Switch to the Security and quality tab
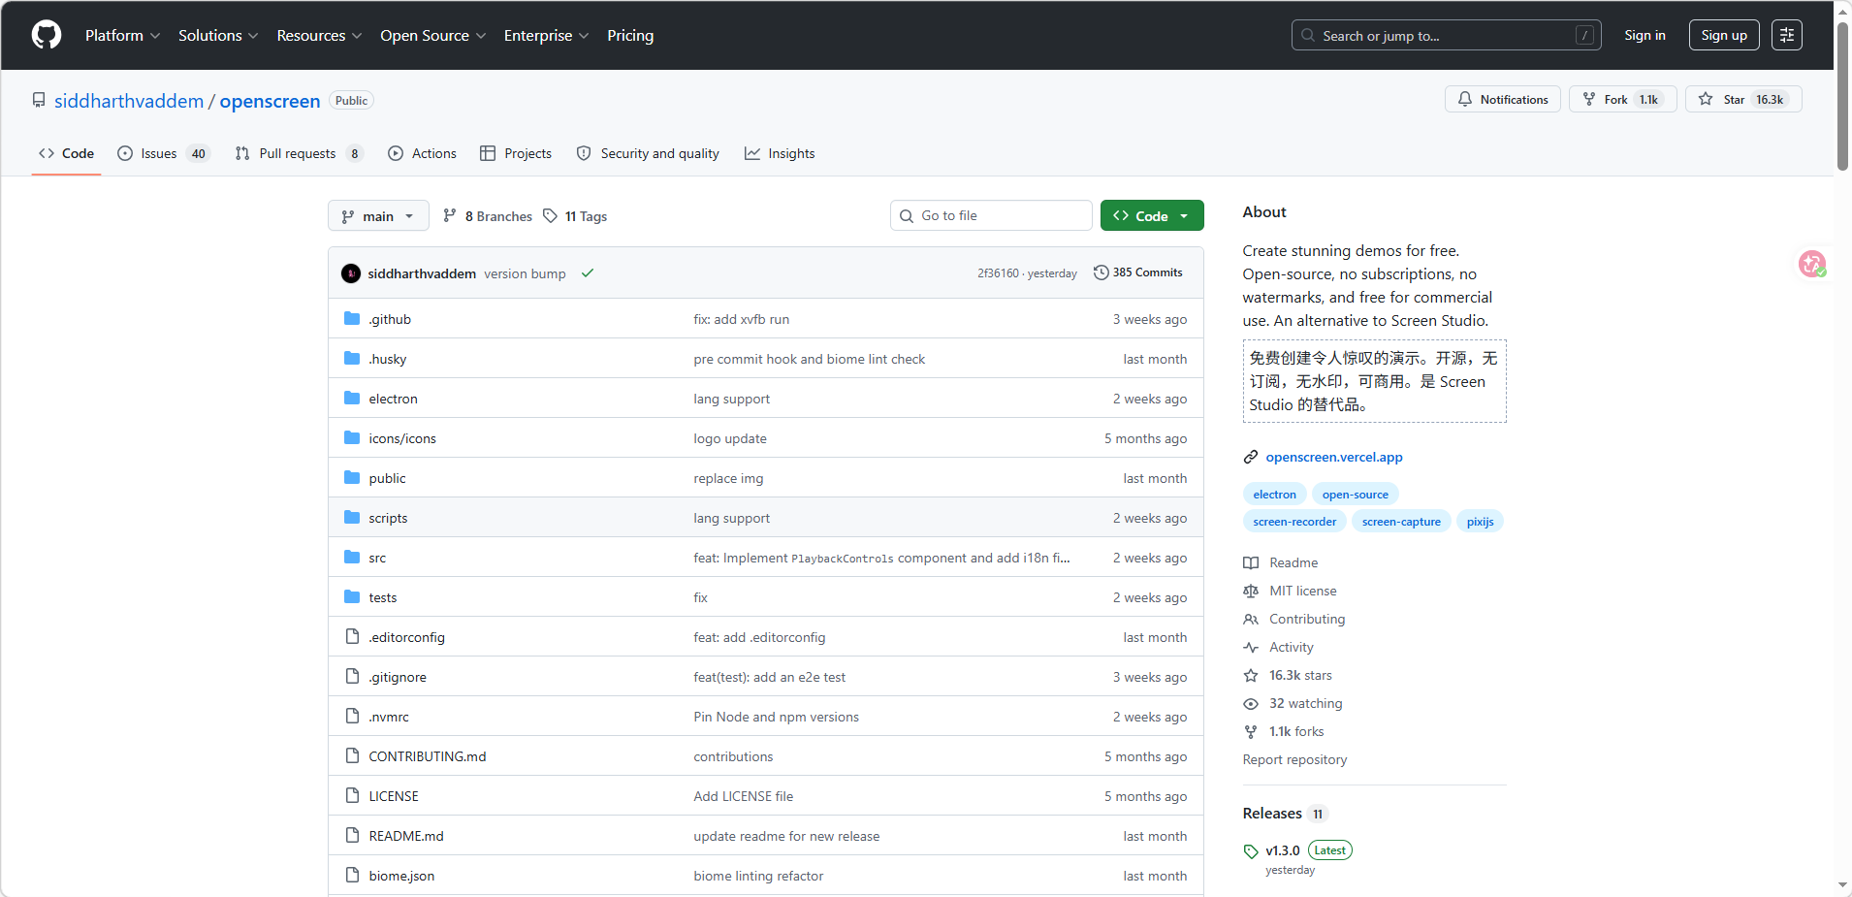The image size is (1852, 897). 648,153
